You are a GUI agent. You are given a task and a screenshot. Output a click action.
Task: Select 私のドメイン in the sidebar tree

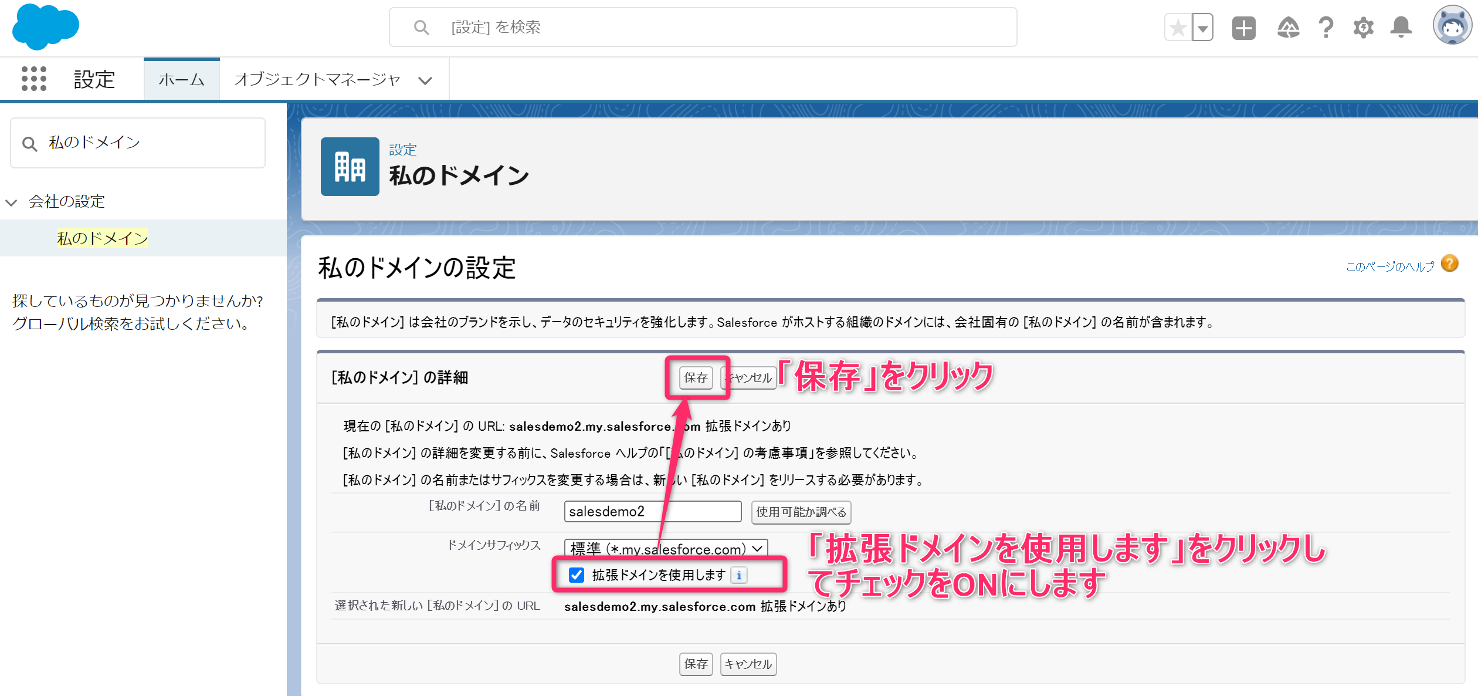click(103, 238)
